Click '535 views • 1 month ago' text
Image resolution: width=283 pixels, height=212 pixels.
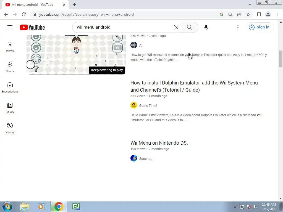(149, 96)
